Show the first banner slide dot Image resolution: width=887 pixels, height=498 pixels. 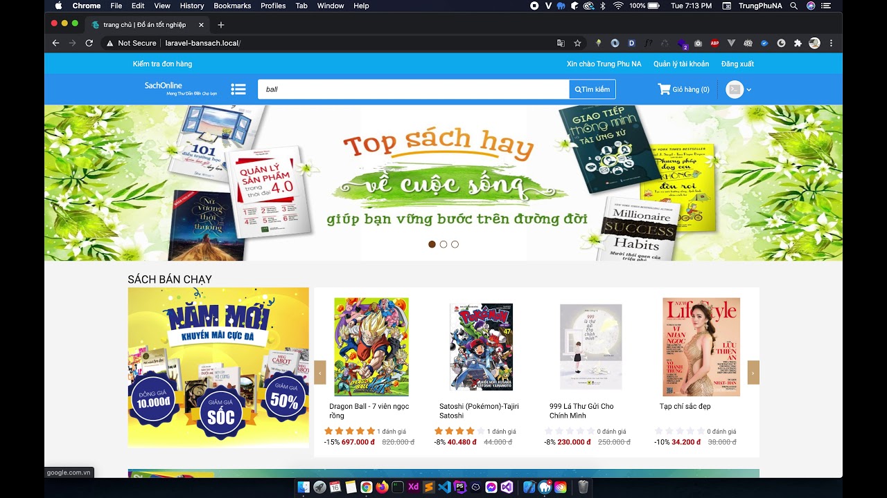pyautogui.click(x=432, y=244)
